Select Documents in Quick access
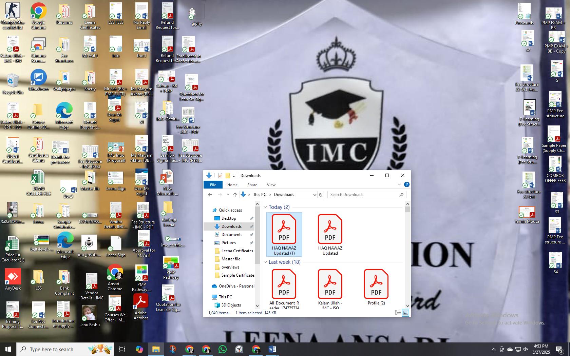Viewport: 570px width, 356px height. coord(232,235)
